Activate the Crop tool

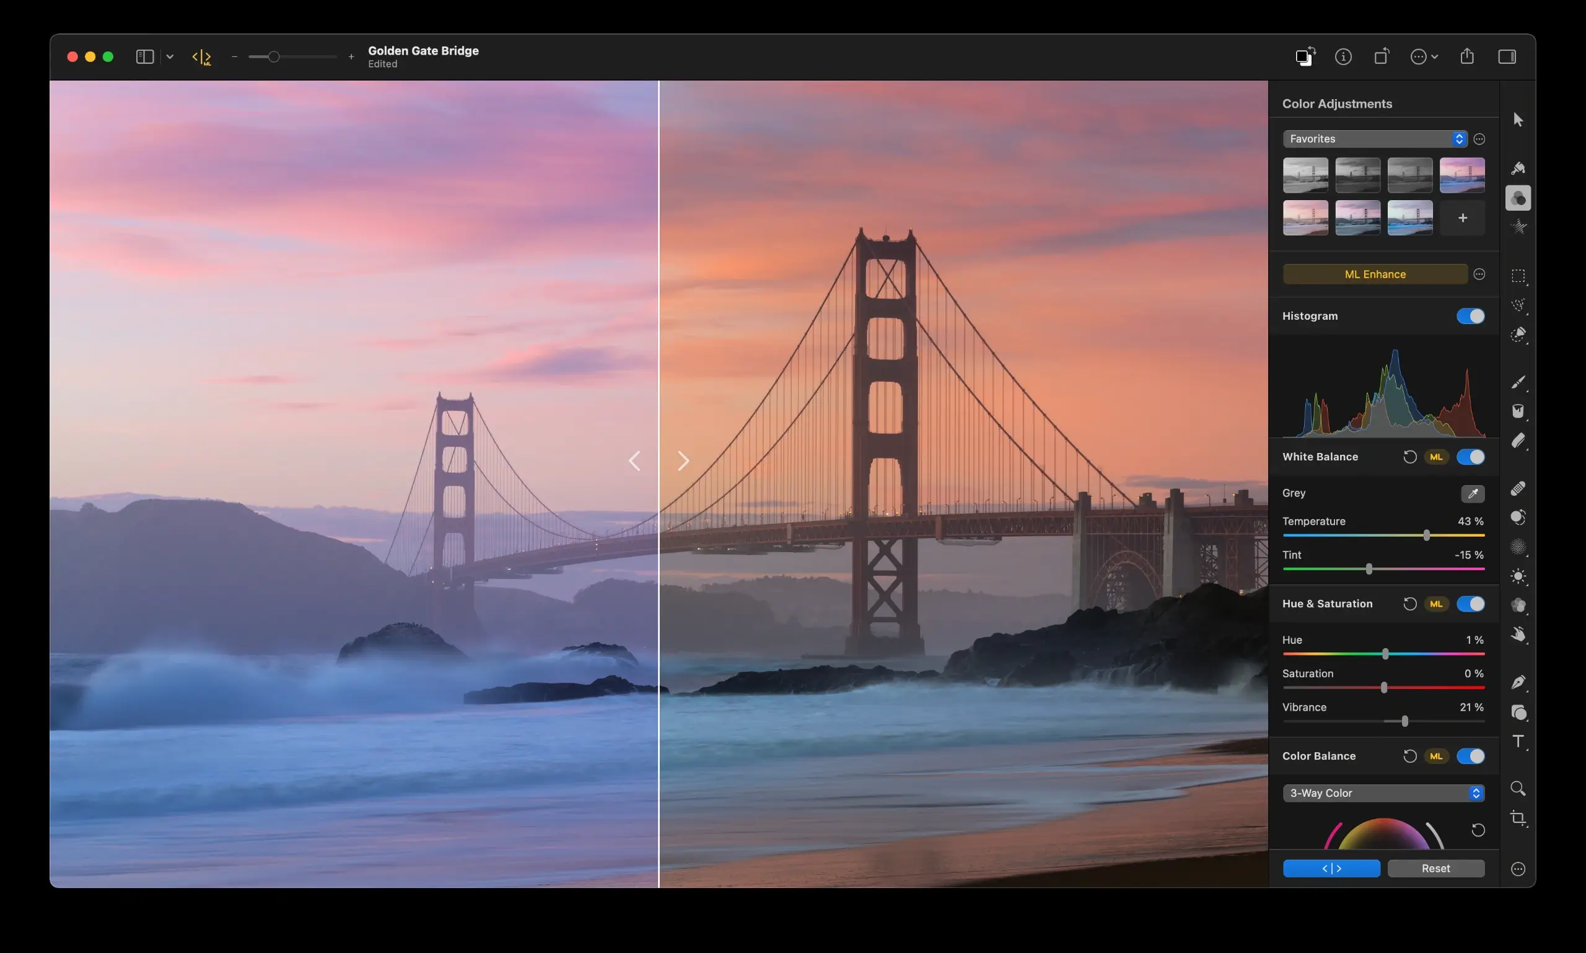tap(1517, 817)
